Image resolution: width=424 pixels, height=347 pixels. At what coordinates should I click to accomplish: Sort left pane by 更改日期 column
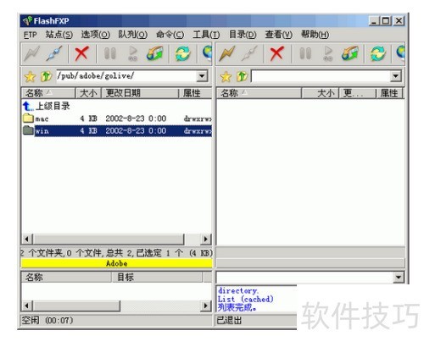click(140, 93)
